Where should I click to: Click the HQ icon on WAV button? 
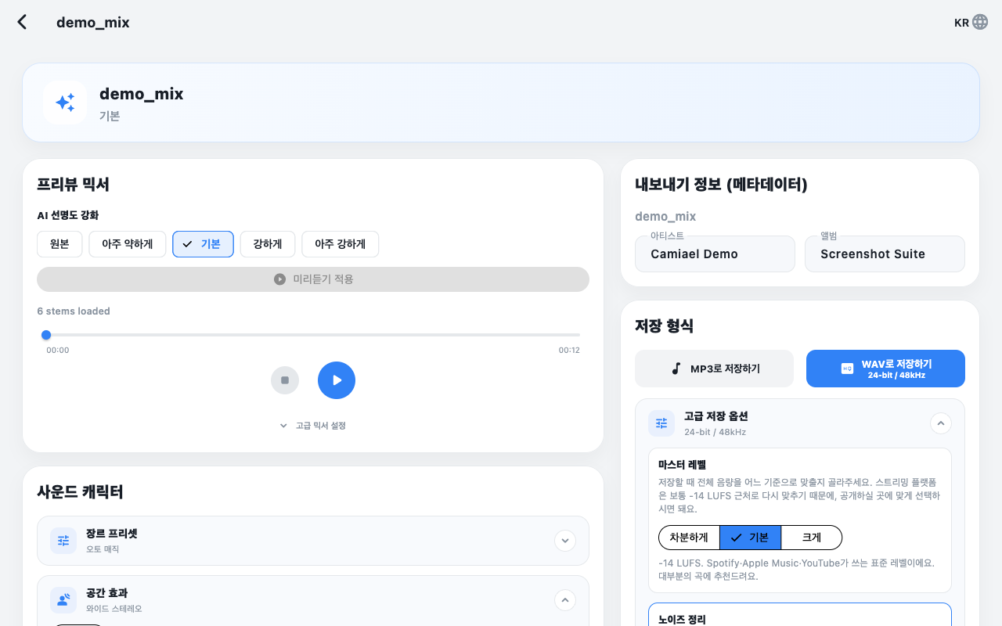point(847,369)
